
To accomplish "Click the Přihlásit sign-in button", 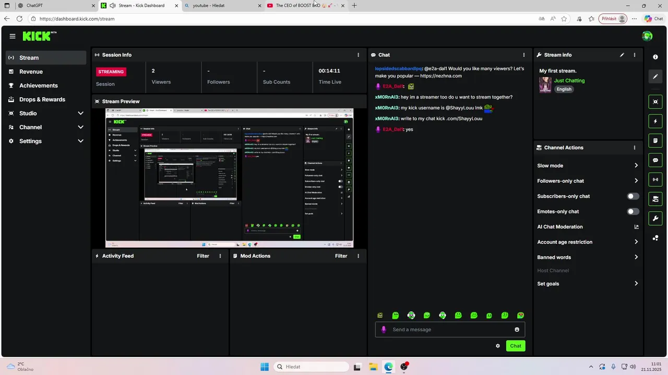I will click(x=613, y=19).
